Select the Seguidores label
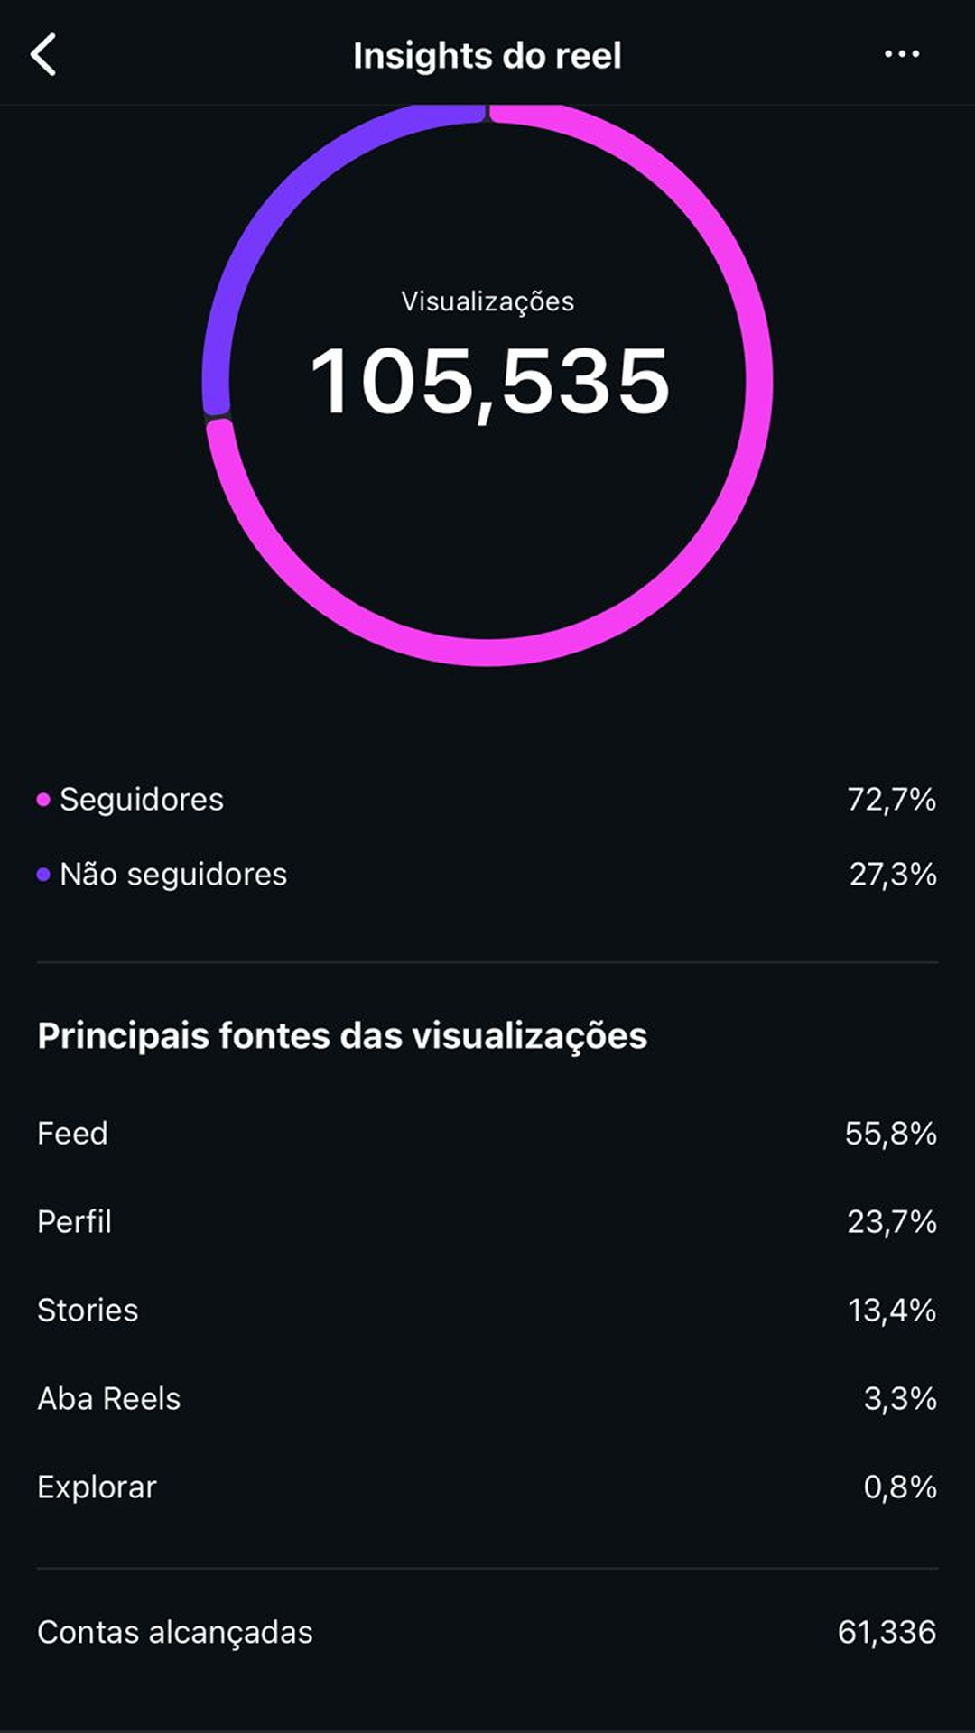 [142, 800]
